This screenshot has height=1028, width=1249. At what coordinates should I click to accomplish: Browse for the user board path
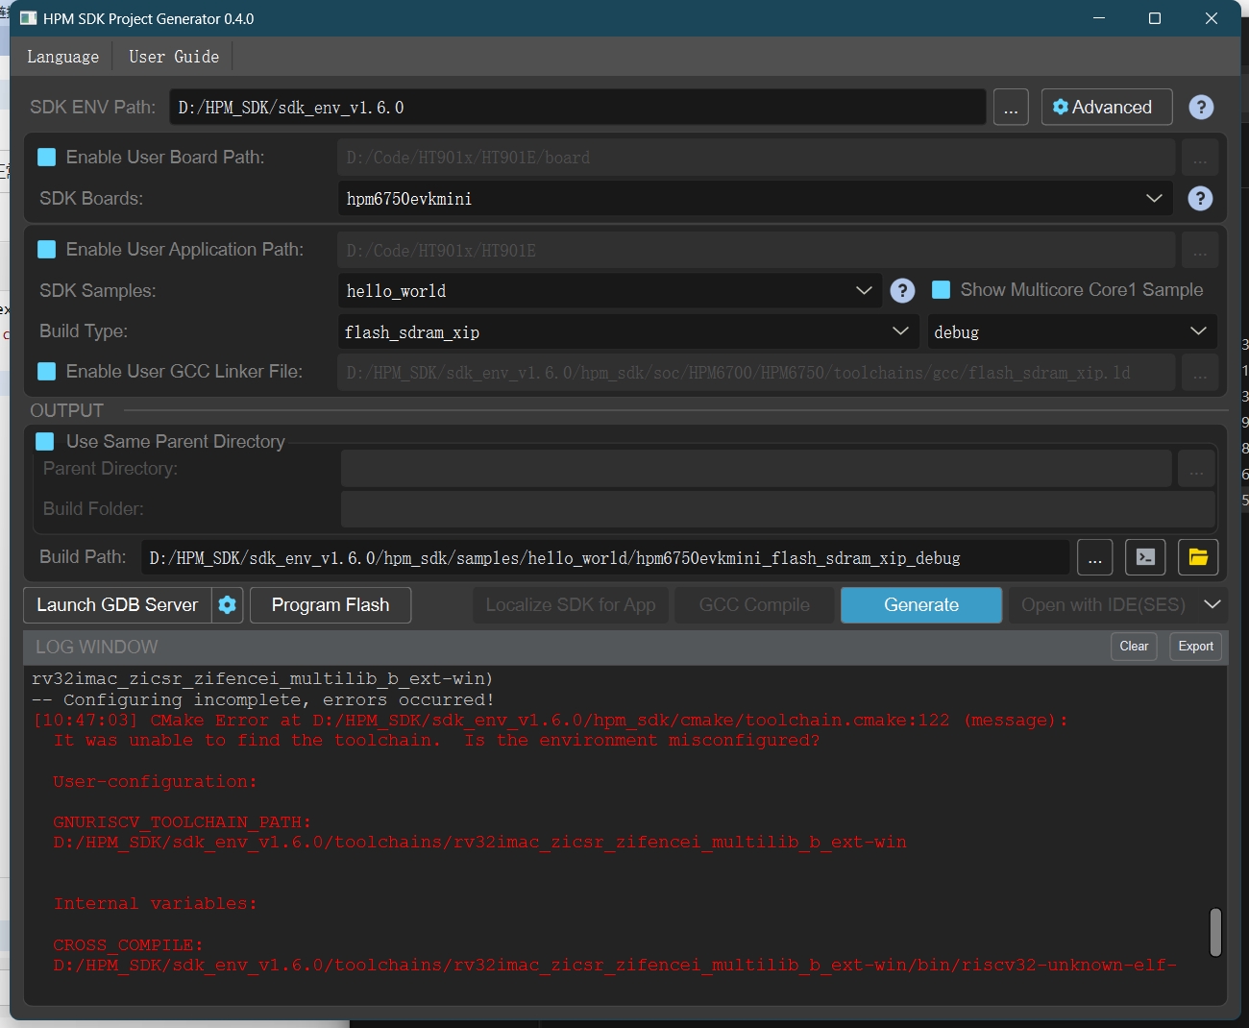click(x=1200, y=158)
